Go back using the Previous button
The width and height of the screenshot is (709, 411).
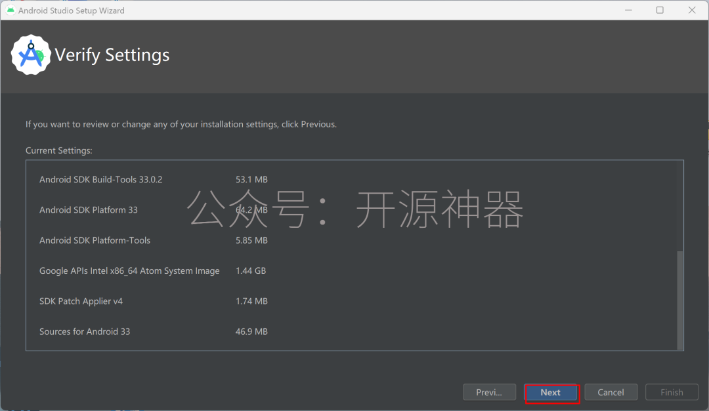[488, 393]
